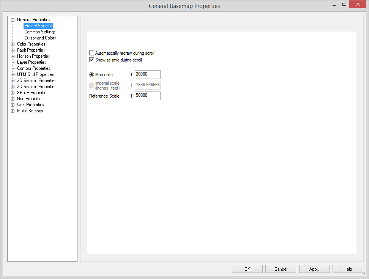Open Help for basemap properties
The height and width of the screenshot is (279, 369).
[347, 269]
